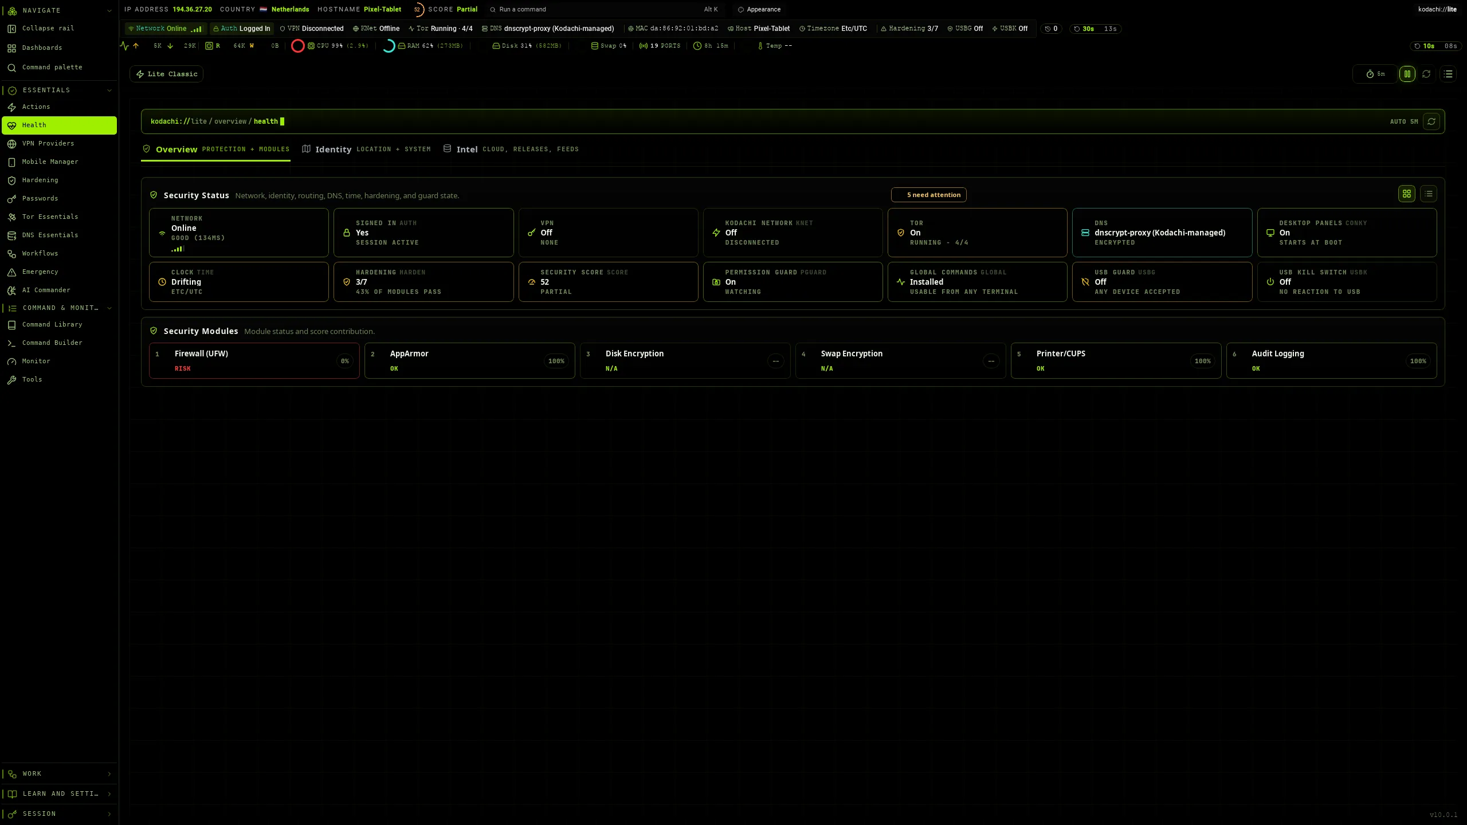The height and width of the screenshot is (825, 1467).
Task: Click Collapse rail
Action: [60, 29]
